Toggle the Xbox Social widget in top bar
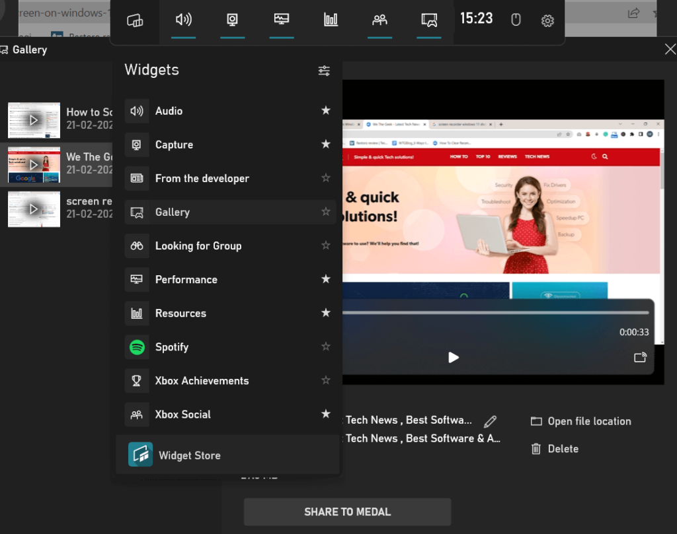Viewport: 677px width, 534px height. coord(380,20)
